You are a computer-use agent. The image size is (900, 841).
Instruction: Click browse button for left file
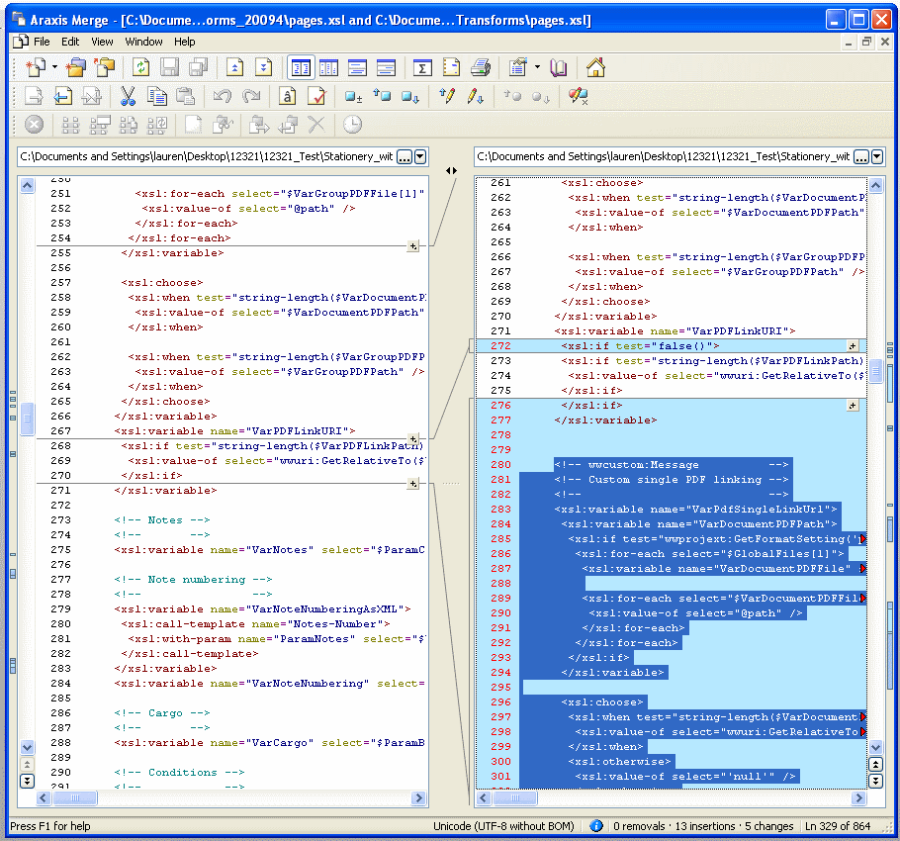click(403, 156)
